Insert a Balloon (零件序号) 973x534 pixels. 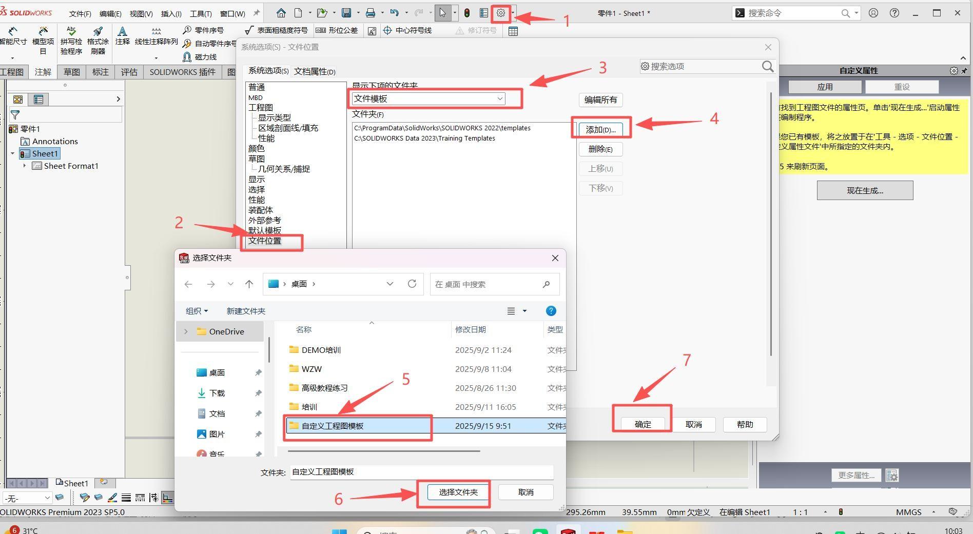pyautogui.click(x=204, y=30)
